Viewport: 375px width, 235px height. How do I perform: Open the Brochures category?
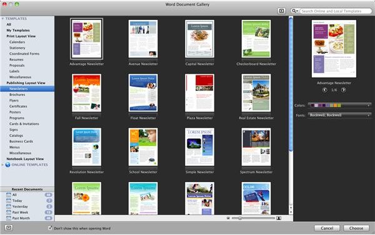[x=17, y=95]
